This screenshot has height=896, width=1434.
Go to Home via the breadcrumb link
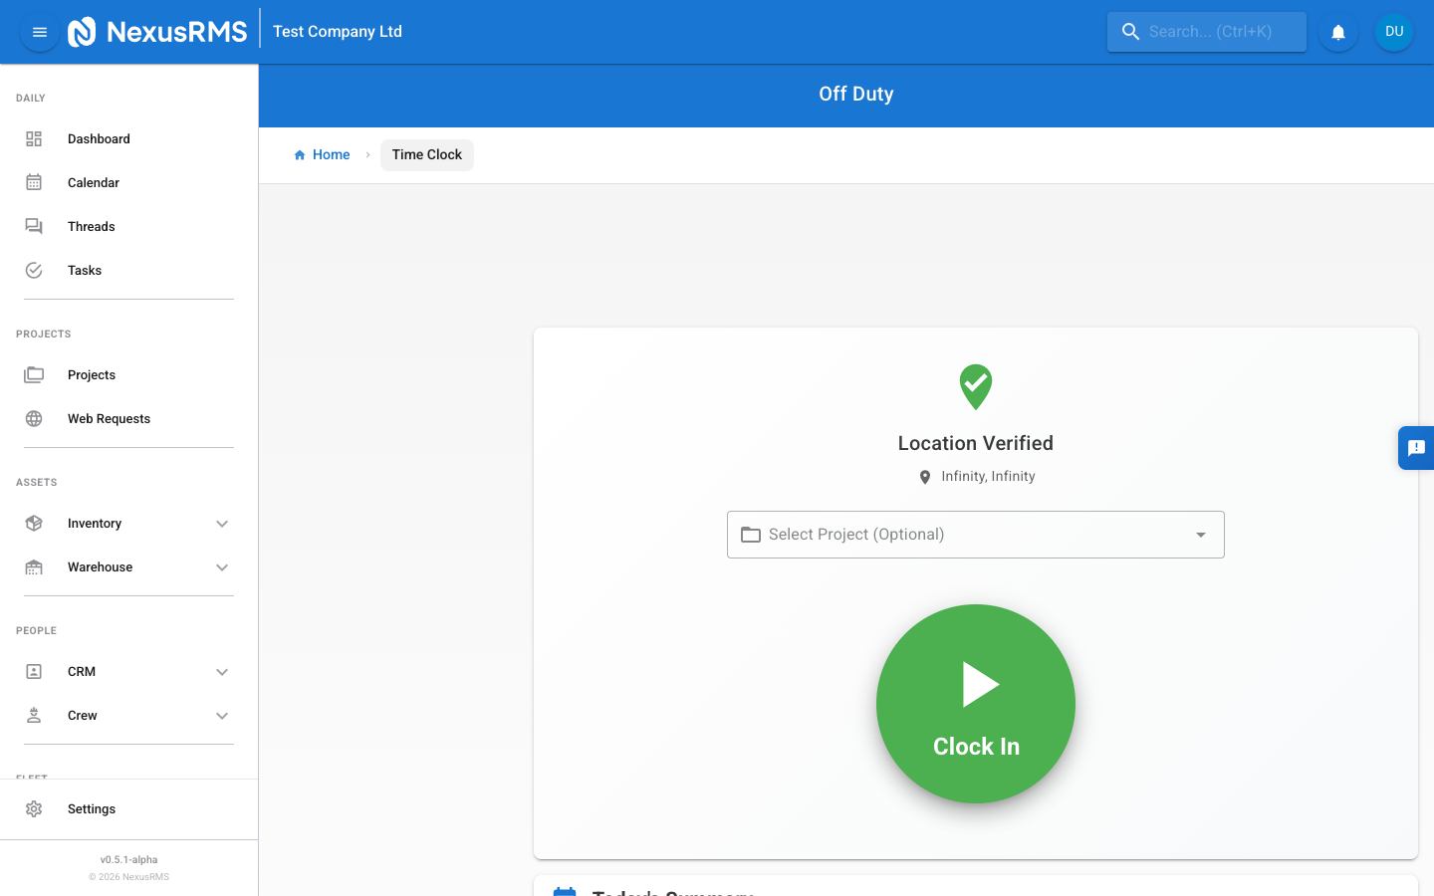tap(322, 154)
